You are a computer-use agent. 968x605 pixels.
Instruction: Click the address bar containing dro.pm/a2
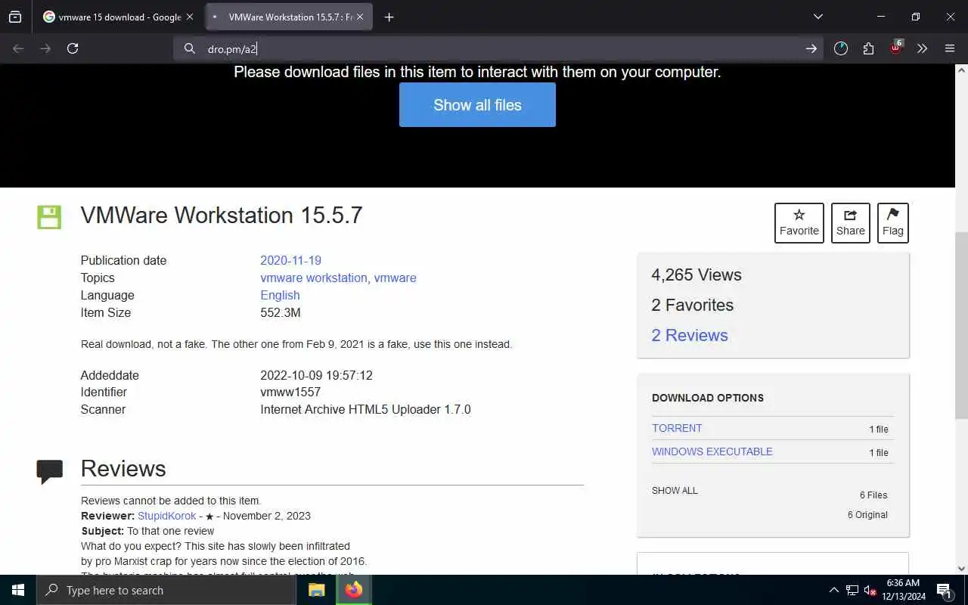499,48
